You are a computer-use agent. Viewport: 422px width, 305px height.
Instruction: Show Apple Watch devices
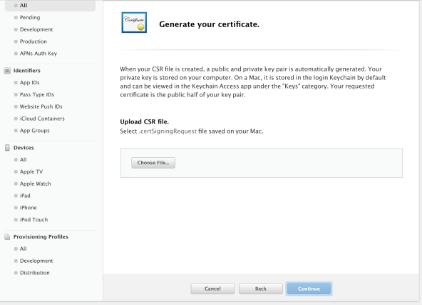pos(35,184)
